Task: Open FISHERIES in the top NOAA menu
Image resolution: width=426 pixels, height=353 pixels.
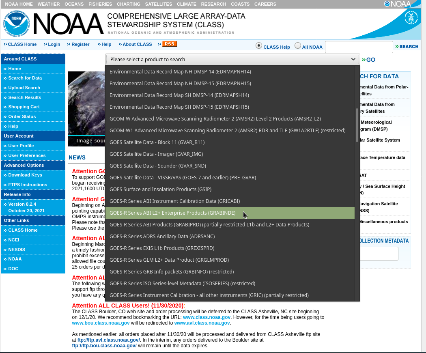Action: tap(100, 4)
